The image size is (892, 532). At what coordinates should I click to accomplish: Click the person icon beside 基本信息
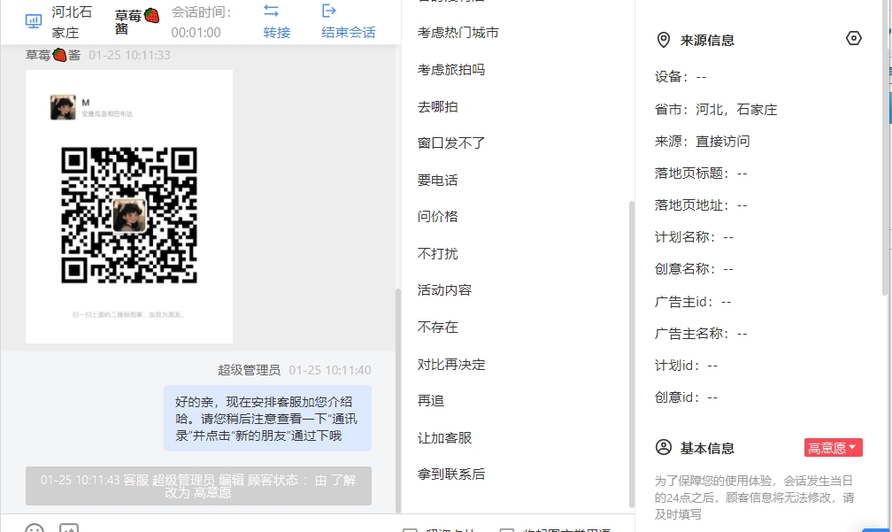[664, 447]
